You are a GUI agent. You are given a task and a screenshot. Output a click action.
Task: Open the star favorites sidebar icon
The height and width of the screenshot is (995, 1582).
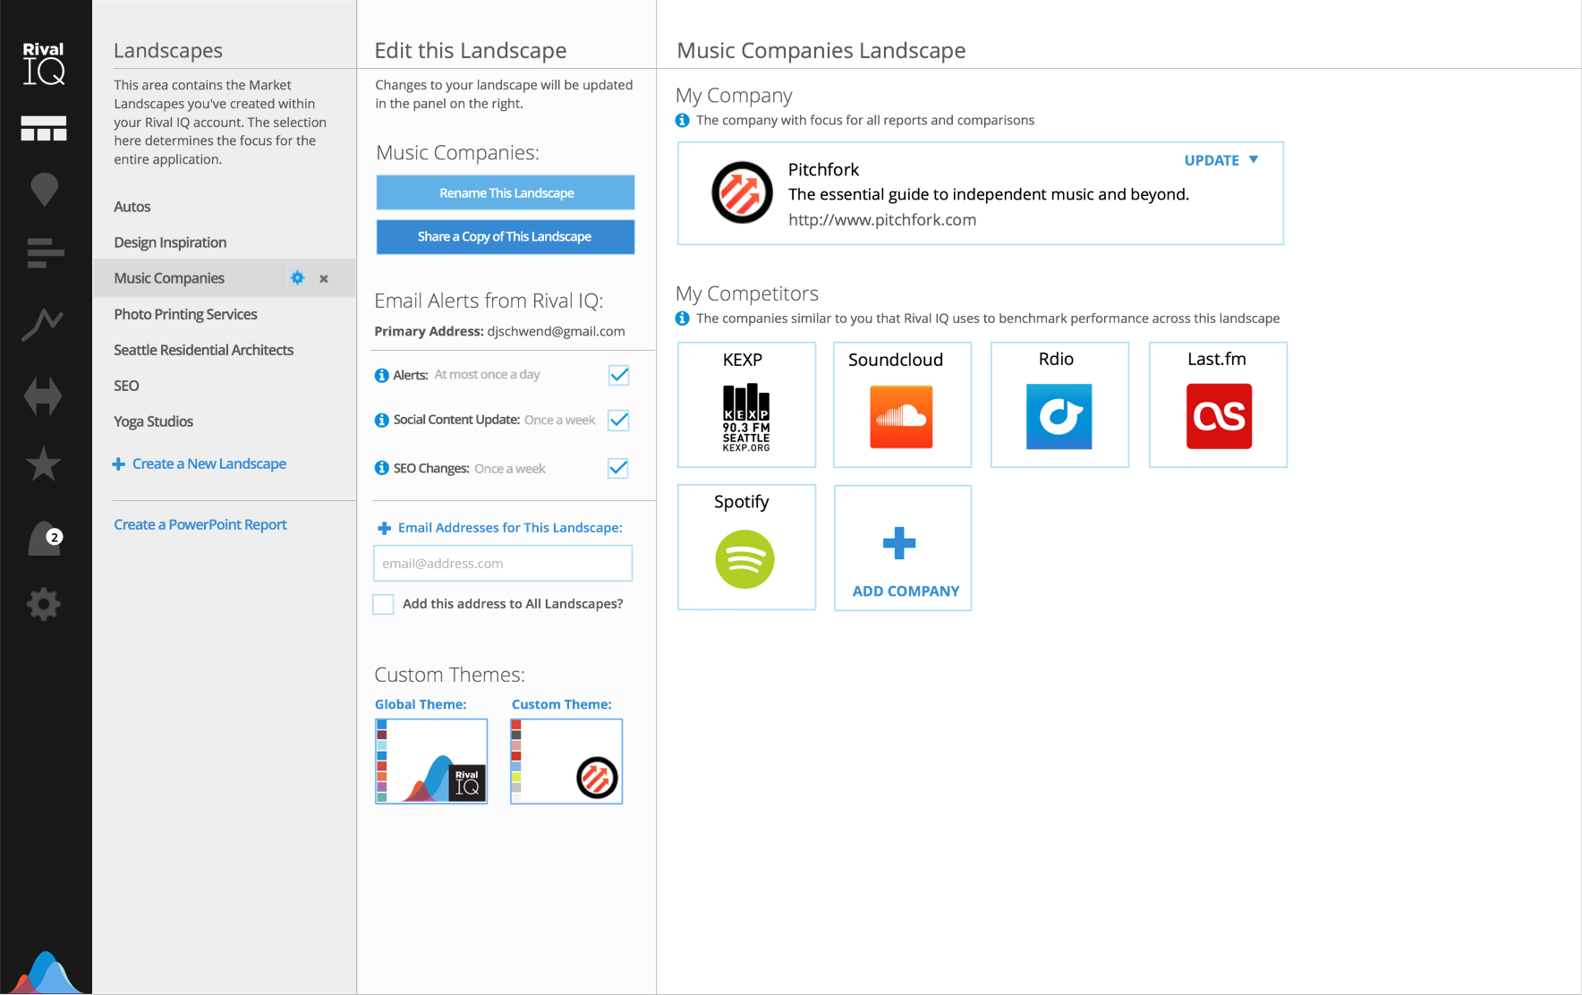[x=43, y=464]
